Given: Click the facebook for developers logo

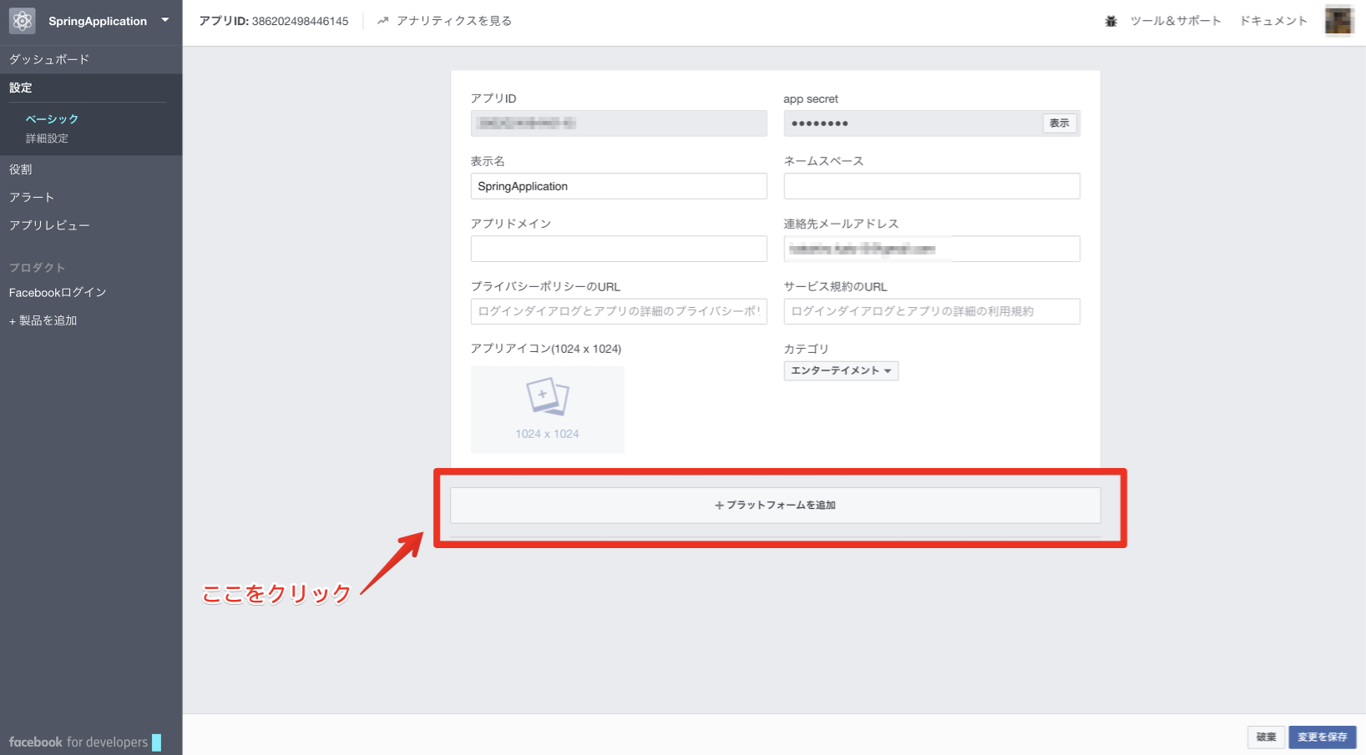Looking at the screenshot, I should pos(84,742).
